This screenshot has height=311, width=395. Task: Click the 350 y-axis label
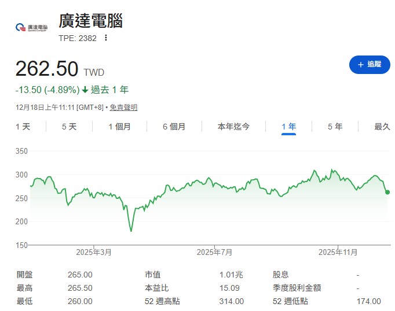coord(21,151)
